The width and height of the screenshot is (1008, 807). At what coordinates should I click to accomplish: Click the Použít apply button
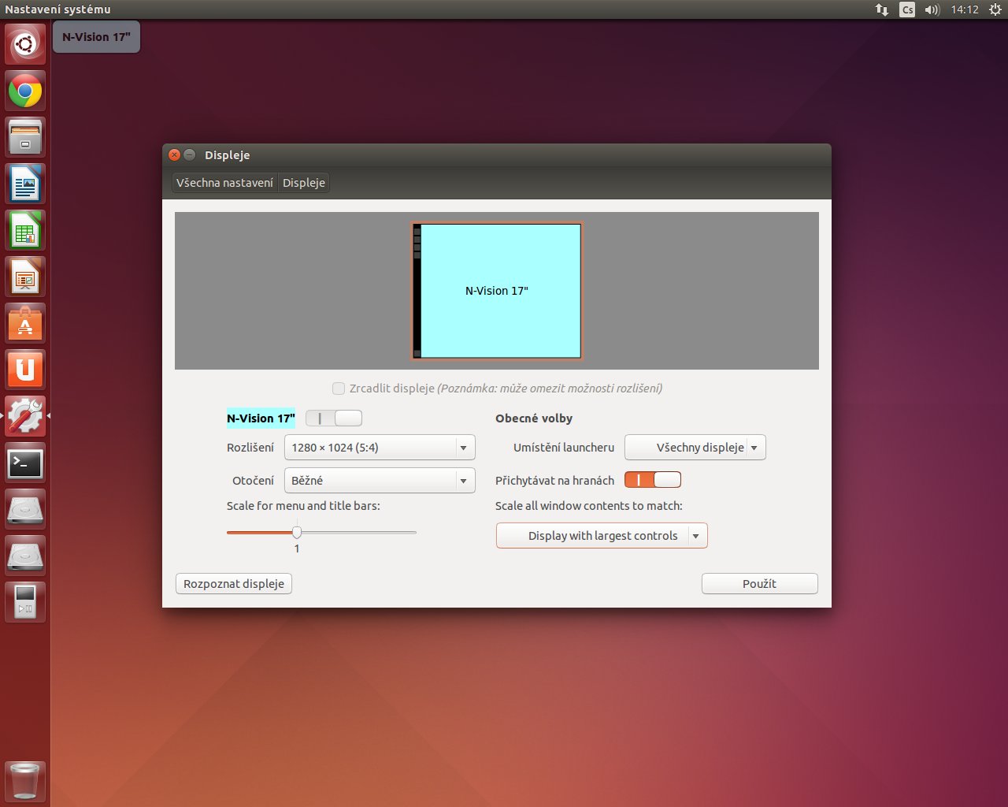[x=759, y=584]
